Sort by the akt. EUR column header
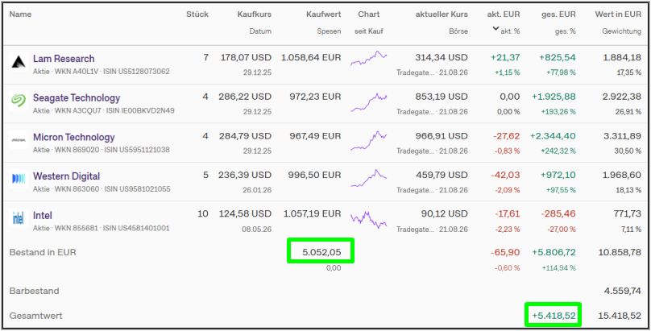Screen dimensions: 651x331 504,14
